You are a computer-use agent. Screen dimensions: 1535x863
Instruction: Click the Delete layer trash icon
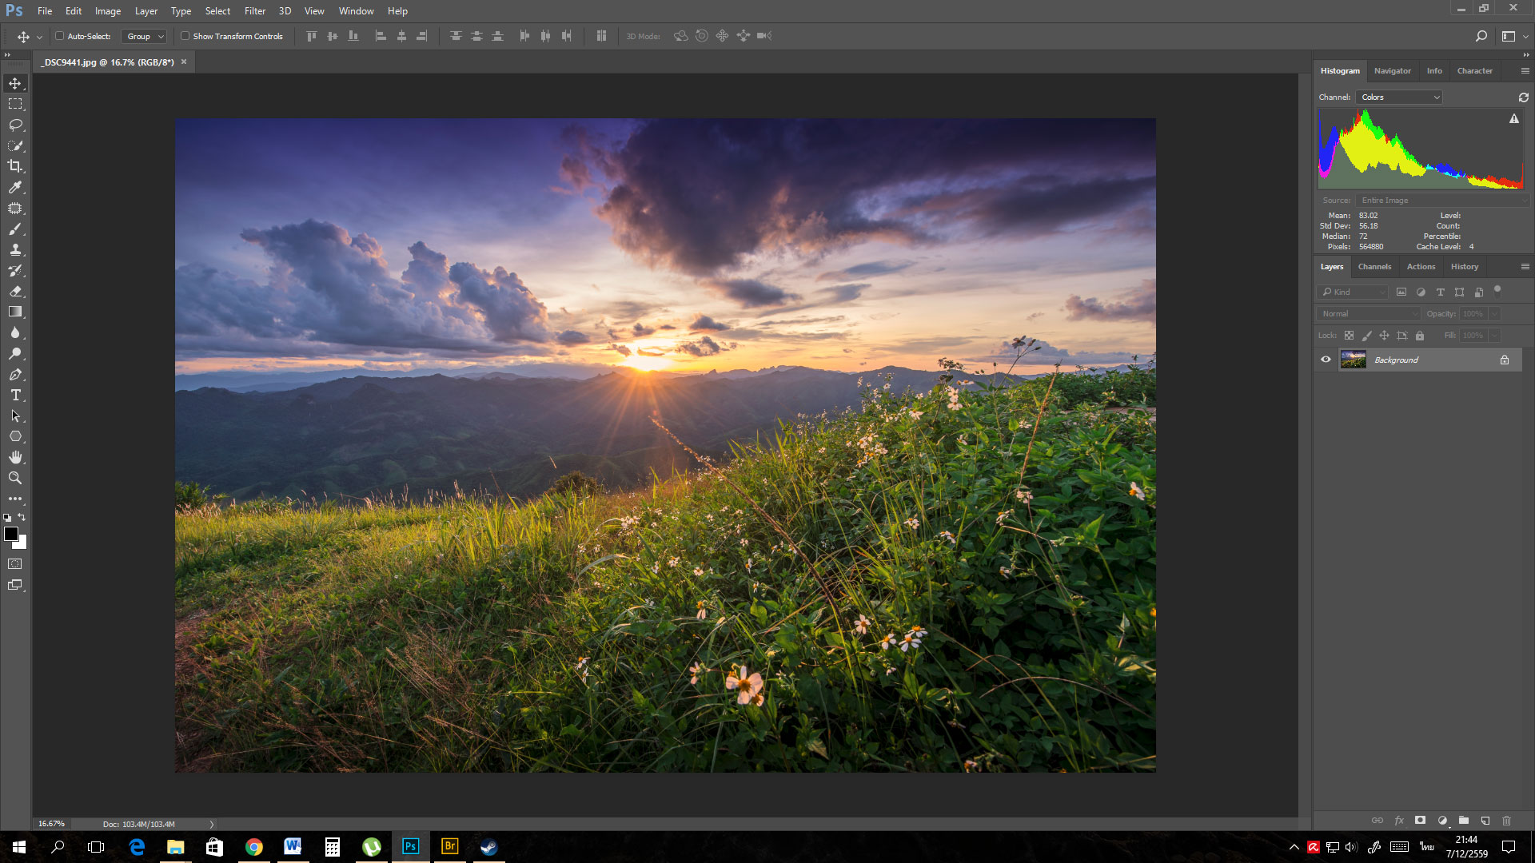coord(1506,820)
